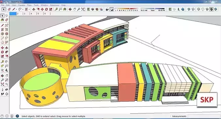The width and height of the screenshot is (221, 119).
Task: Activate Push/Pull tool in top toolbar
Action: click(x=34, y=9)
